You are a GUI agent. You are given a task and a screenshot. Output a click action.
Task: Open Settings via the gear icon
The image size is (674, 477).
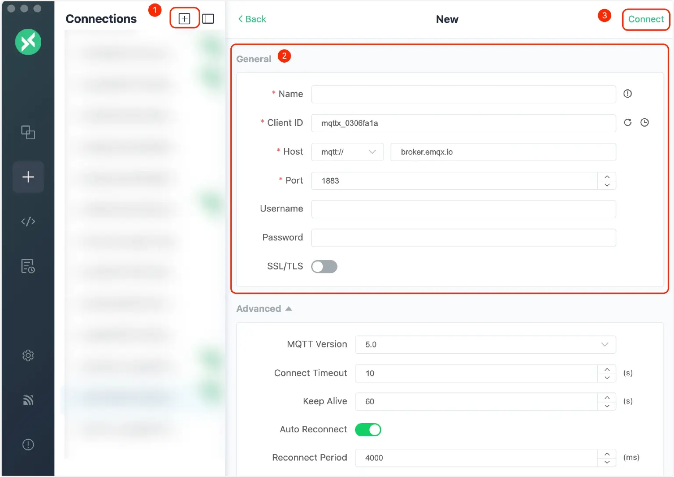pos(28,355)
